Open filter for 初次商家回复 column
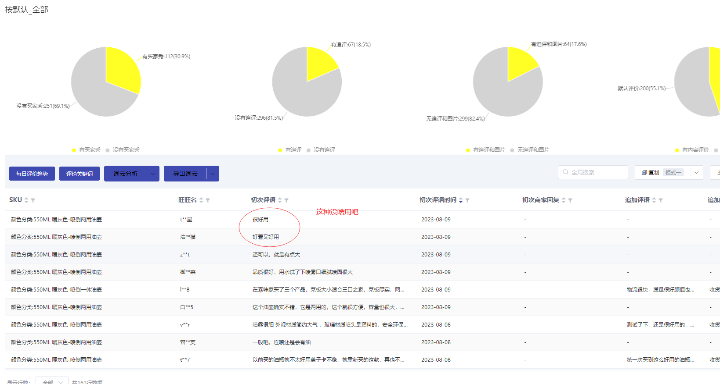Screen dimensions: 720x384 point(570,200)
